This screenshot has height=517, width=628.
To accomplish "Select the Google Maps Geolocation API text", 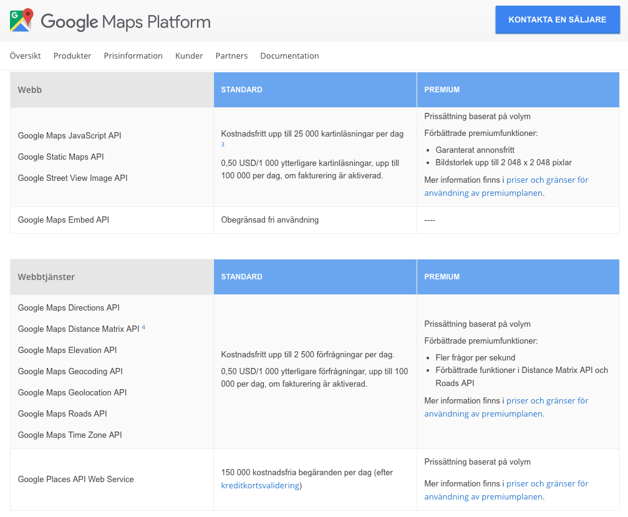I will 72,392.
